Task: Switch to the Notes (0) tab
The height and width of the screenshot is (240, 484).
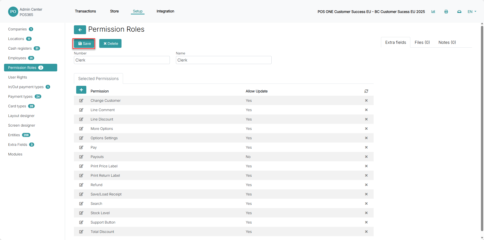Action: coord(447,42)
